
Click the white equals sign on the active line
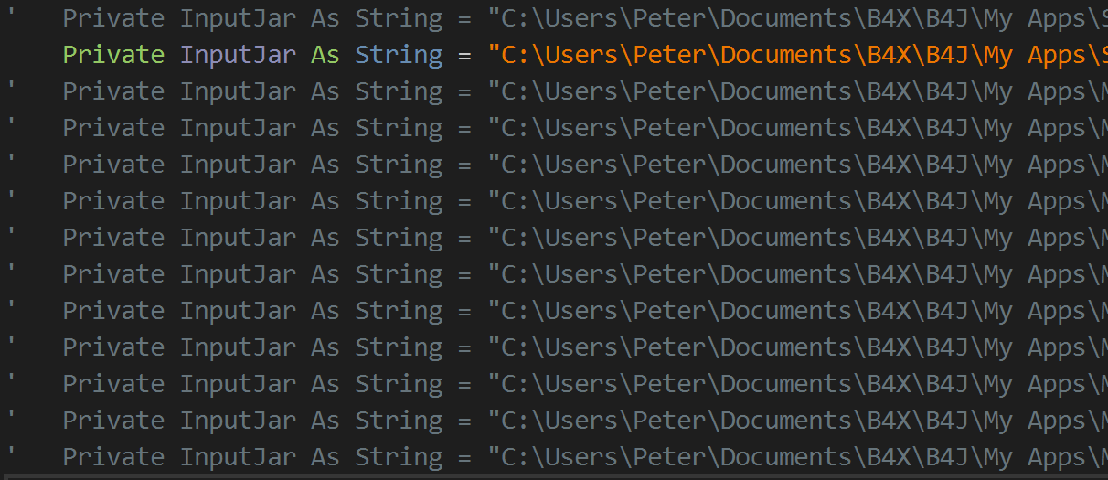pyautogui.click(x=464, y=55)
